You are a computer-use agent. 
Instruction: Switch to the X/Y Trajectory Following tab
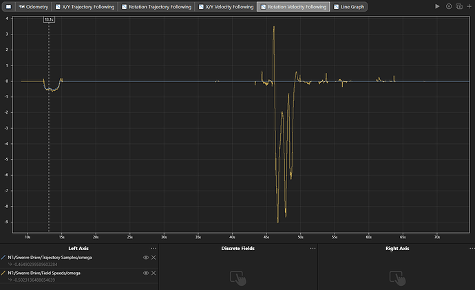click(x=85, y=7)
